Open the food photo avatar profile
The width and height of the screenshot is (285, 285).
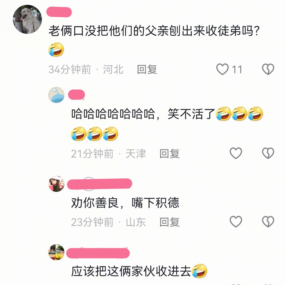[56, 252]
